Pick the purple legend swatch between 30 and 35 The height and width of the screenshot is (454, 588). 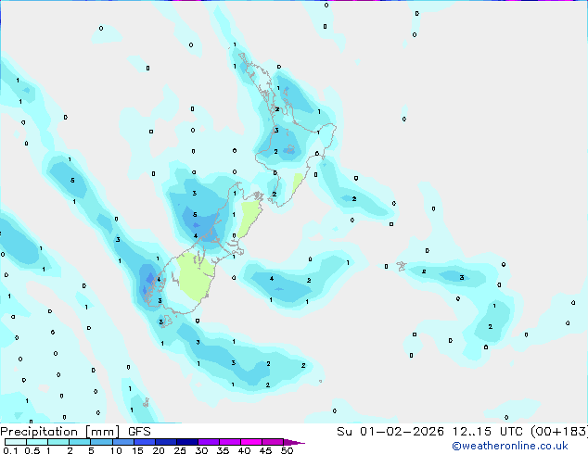click(209, 442)
